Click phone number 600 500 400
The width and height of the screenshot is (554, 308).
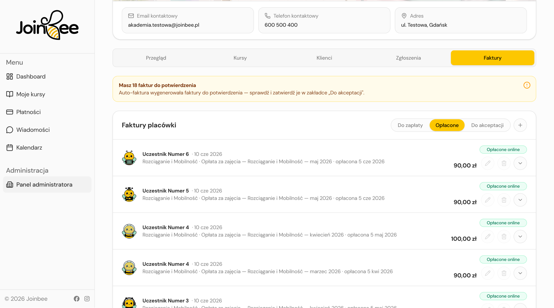pyautogui.click(x=281, y=25)
